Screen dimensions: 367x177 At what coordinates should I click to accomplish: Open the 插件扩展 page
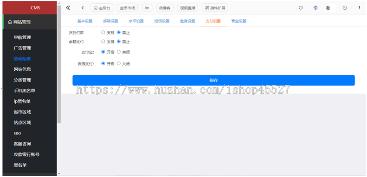click(x=215, y=8)
